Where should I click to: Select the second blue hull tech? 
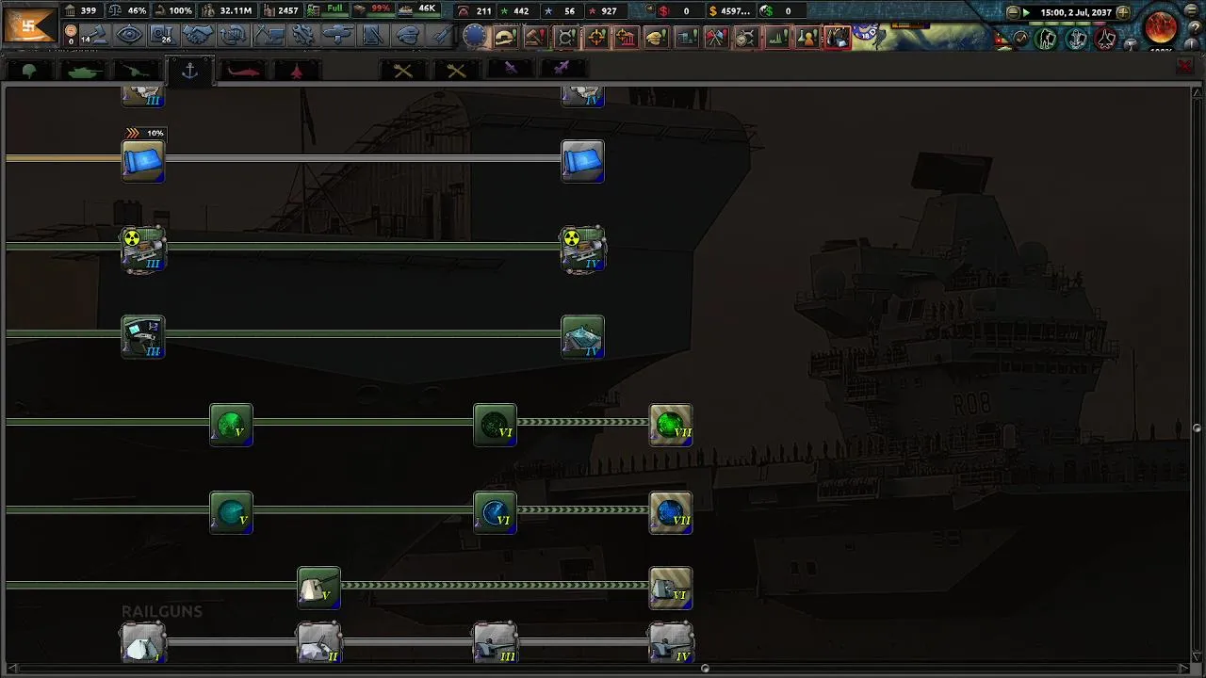(x=582, y=161)
